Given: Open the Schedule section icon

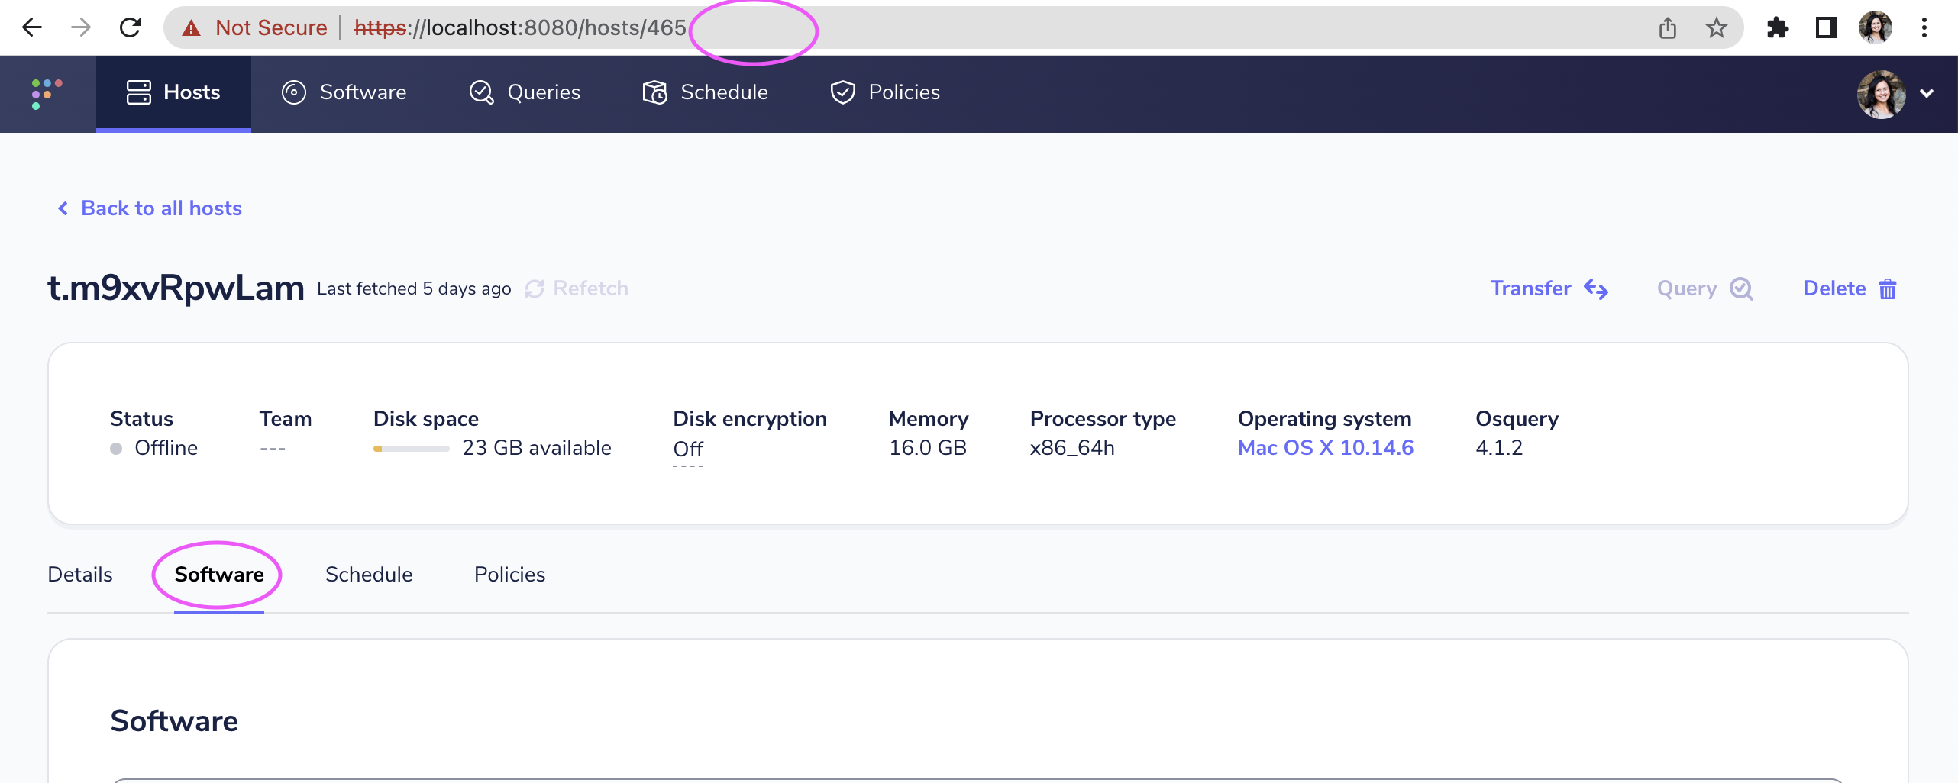Looking at the screenshot, I should pos(654,92).
